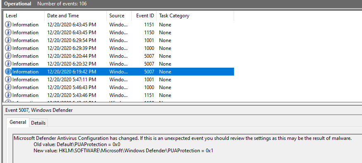Switch to the General tab
This screenshot has width=362, height=163.
click(x=18, y=122)
